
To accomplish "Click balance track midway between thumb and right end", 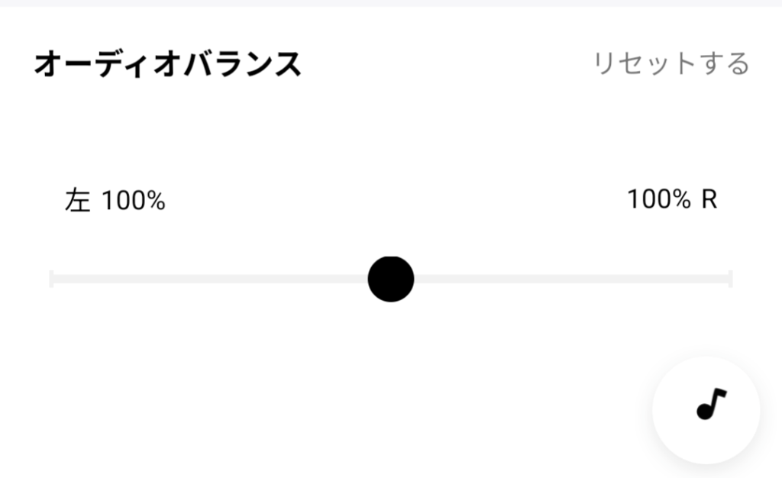I will (561, 279).
